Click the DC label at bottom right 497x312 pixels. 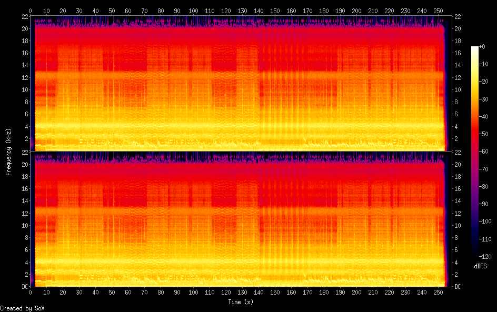pos(458,287)
